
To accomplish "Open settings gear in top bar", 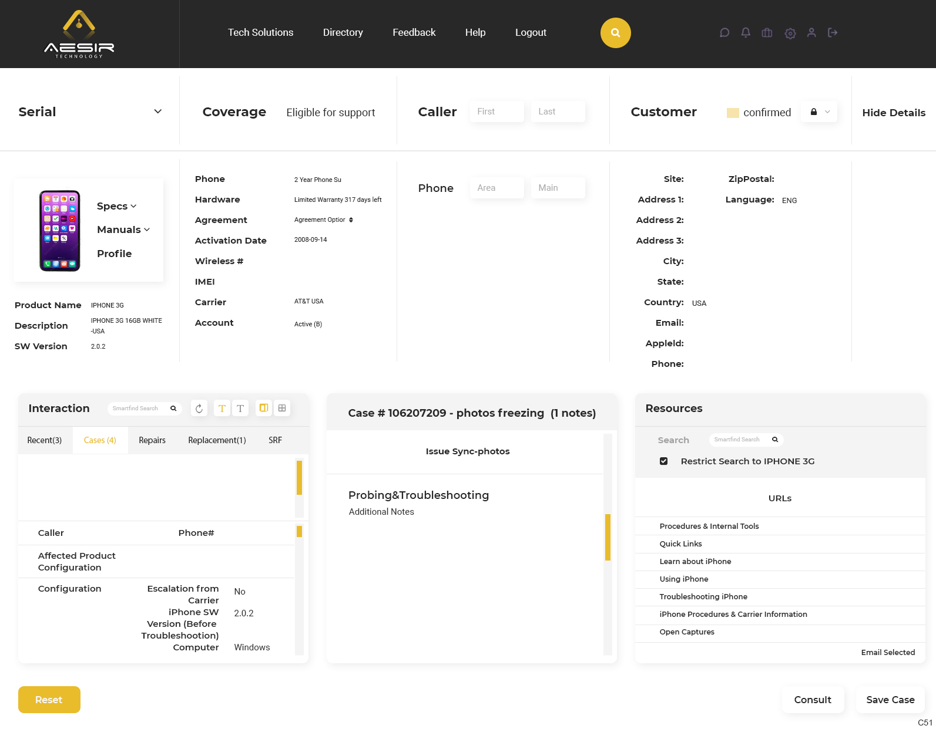I will (x=790, y=33).
